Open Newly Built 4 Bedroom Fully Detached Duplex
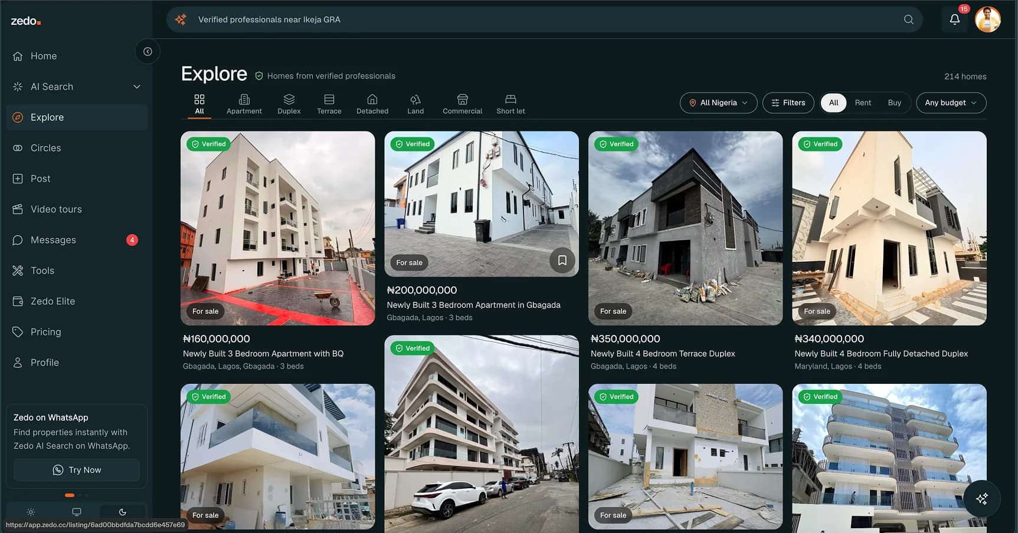 click(881, 354)
